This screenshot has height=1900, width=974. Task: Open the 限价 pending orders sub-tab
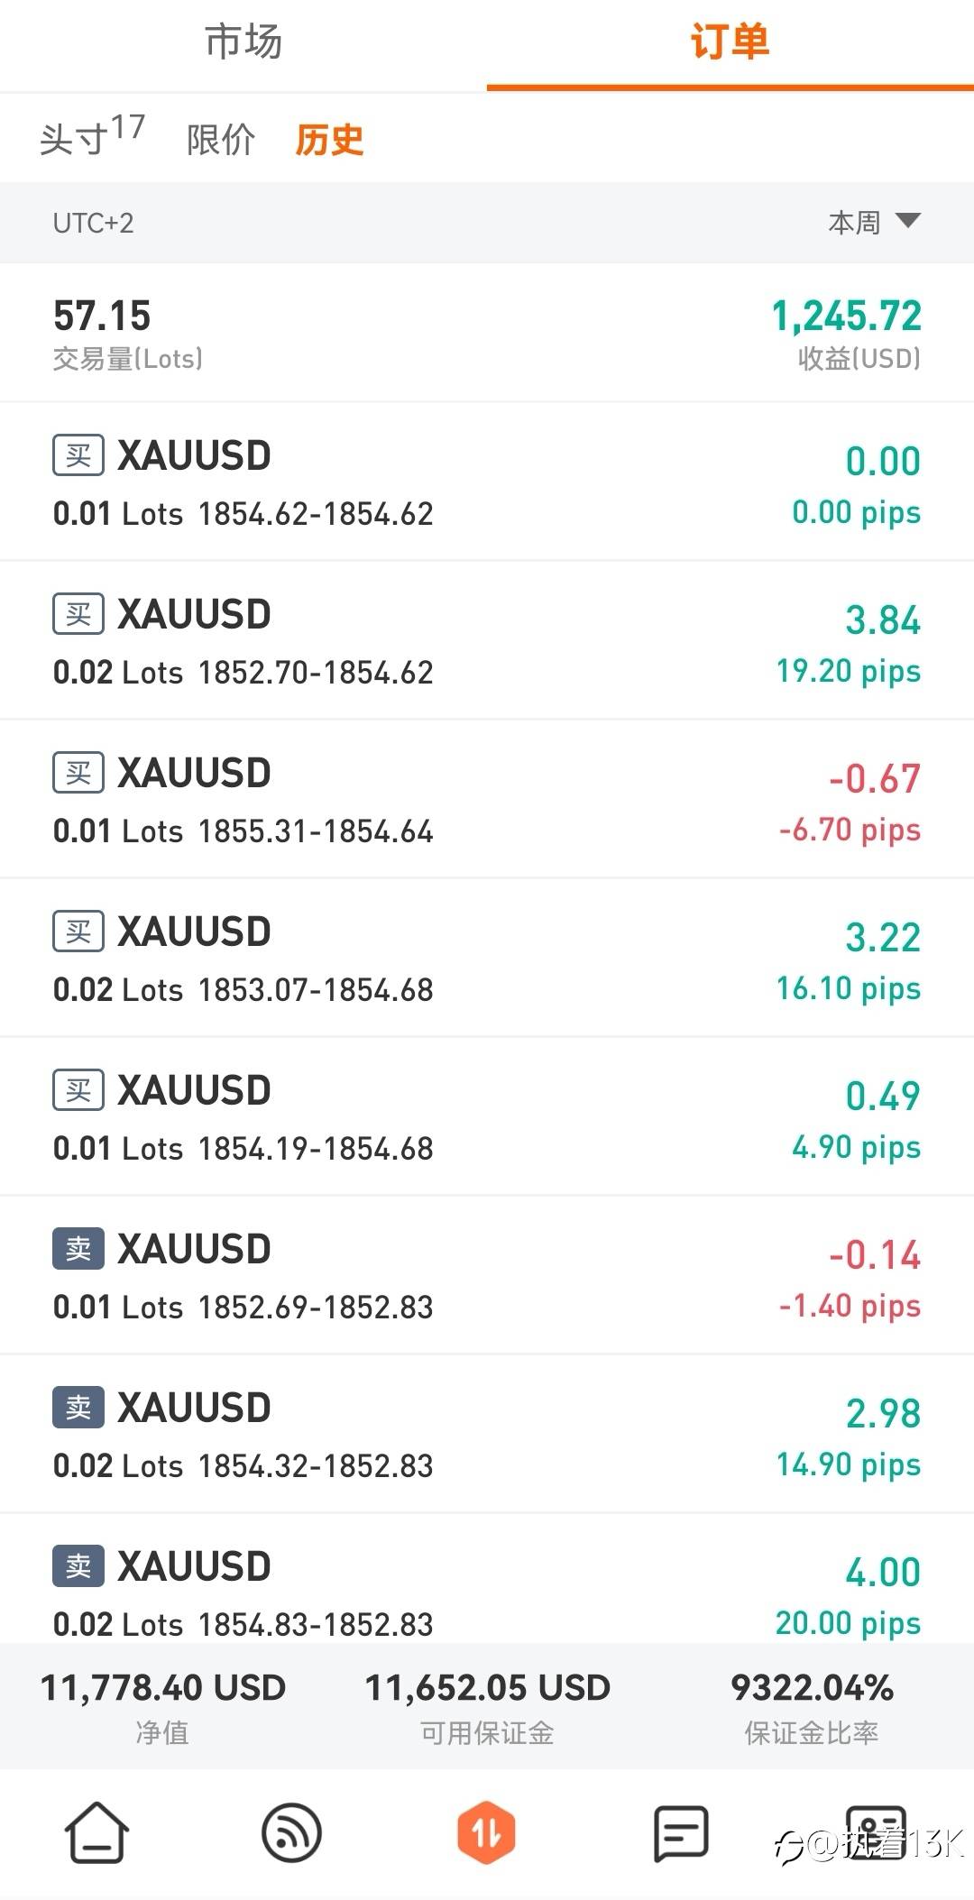pyautogui.click(x=221, y=140)
